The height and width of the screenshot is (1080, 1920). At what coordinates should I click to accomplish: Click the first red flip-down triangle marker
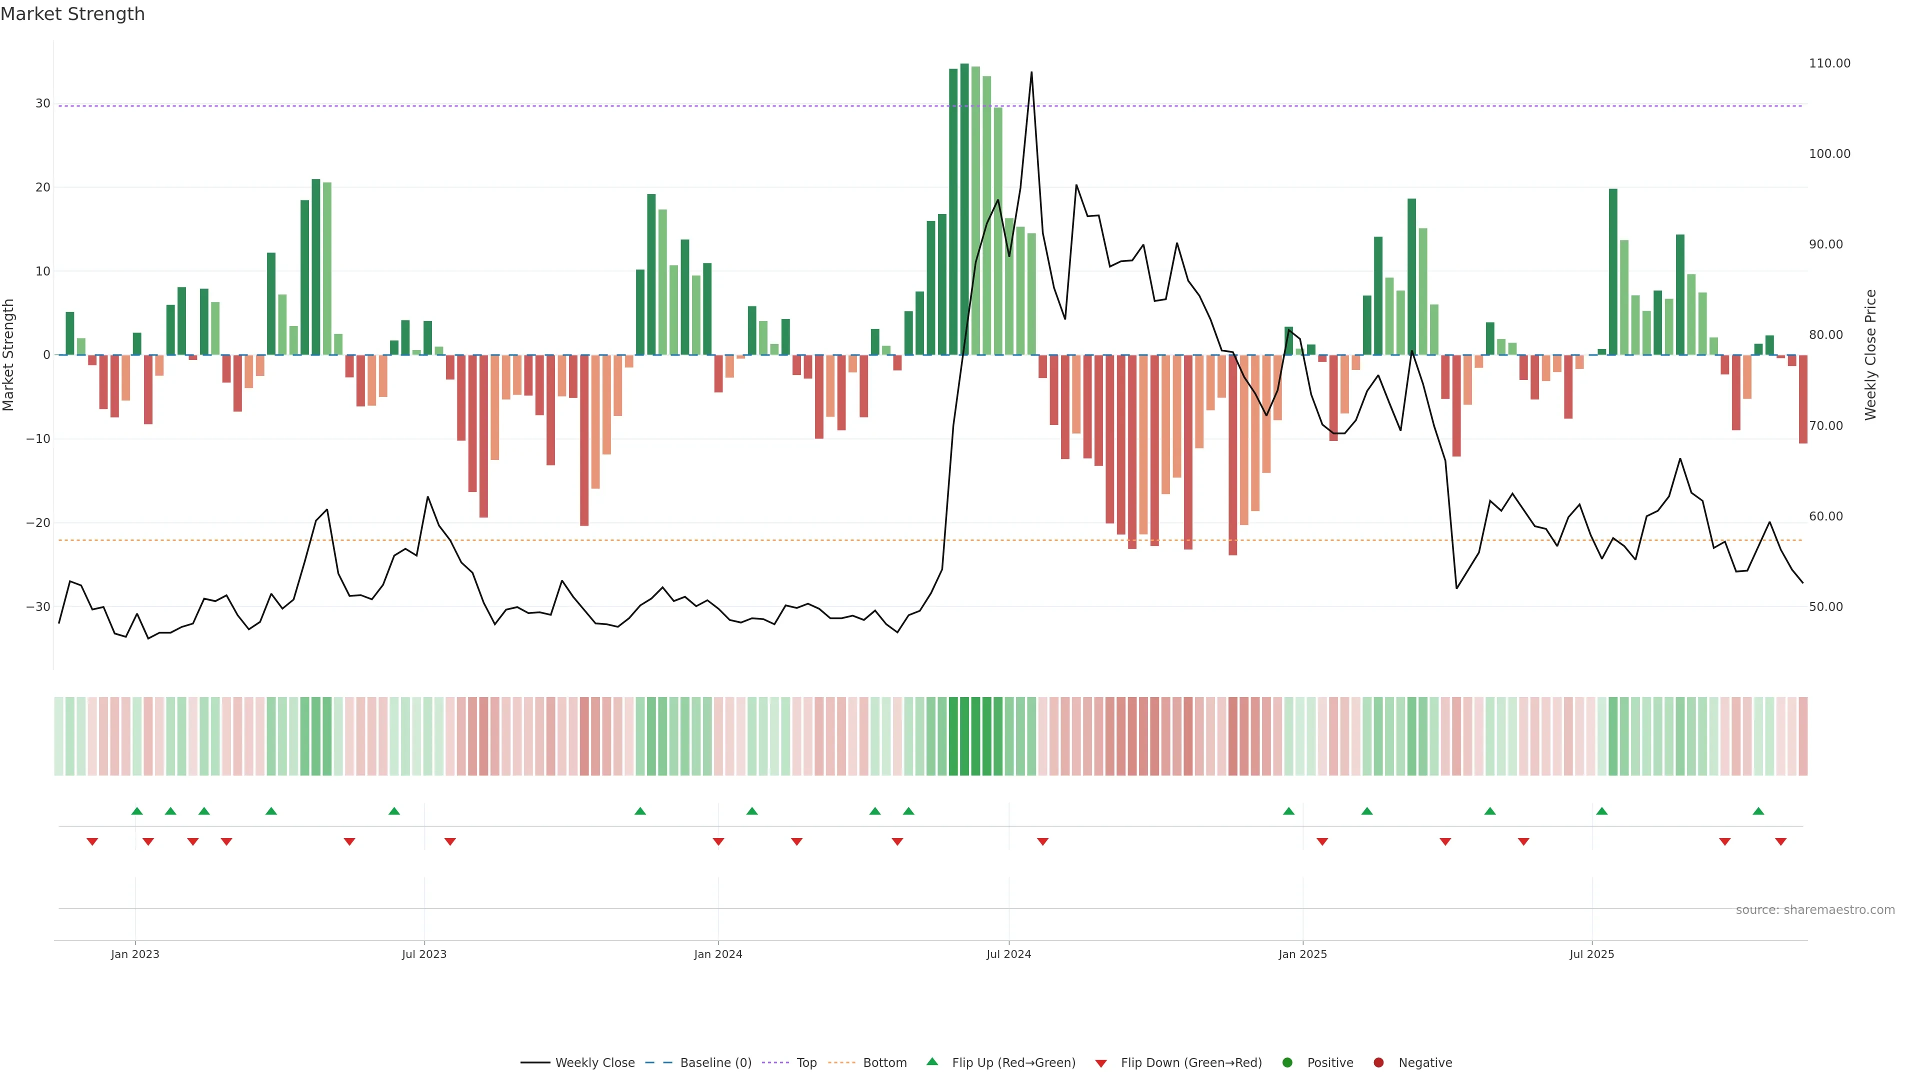[x=92, y=841]
